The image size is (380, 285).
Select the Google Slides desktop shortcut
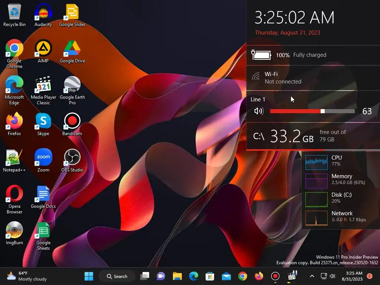click(72, 16)
